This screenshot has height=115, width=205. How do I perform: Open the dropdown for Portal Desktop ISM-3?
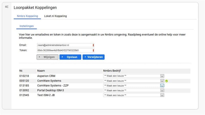(x=134, y=90)
